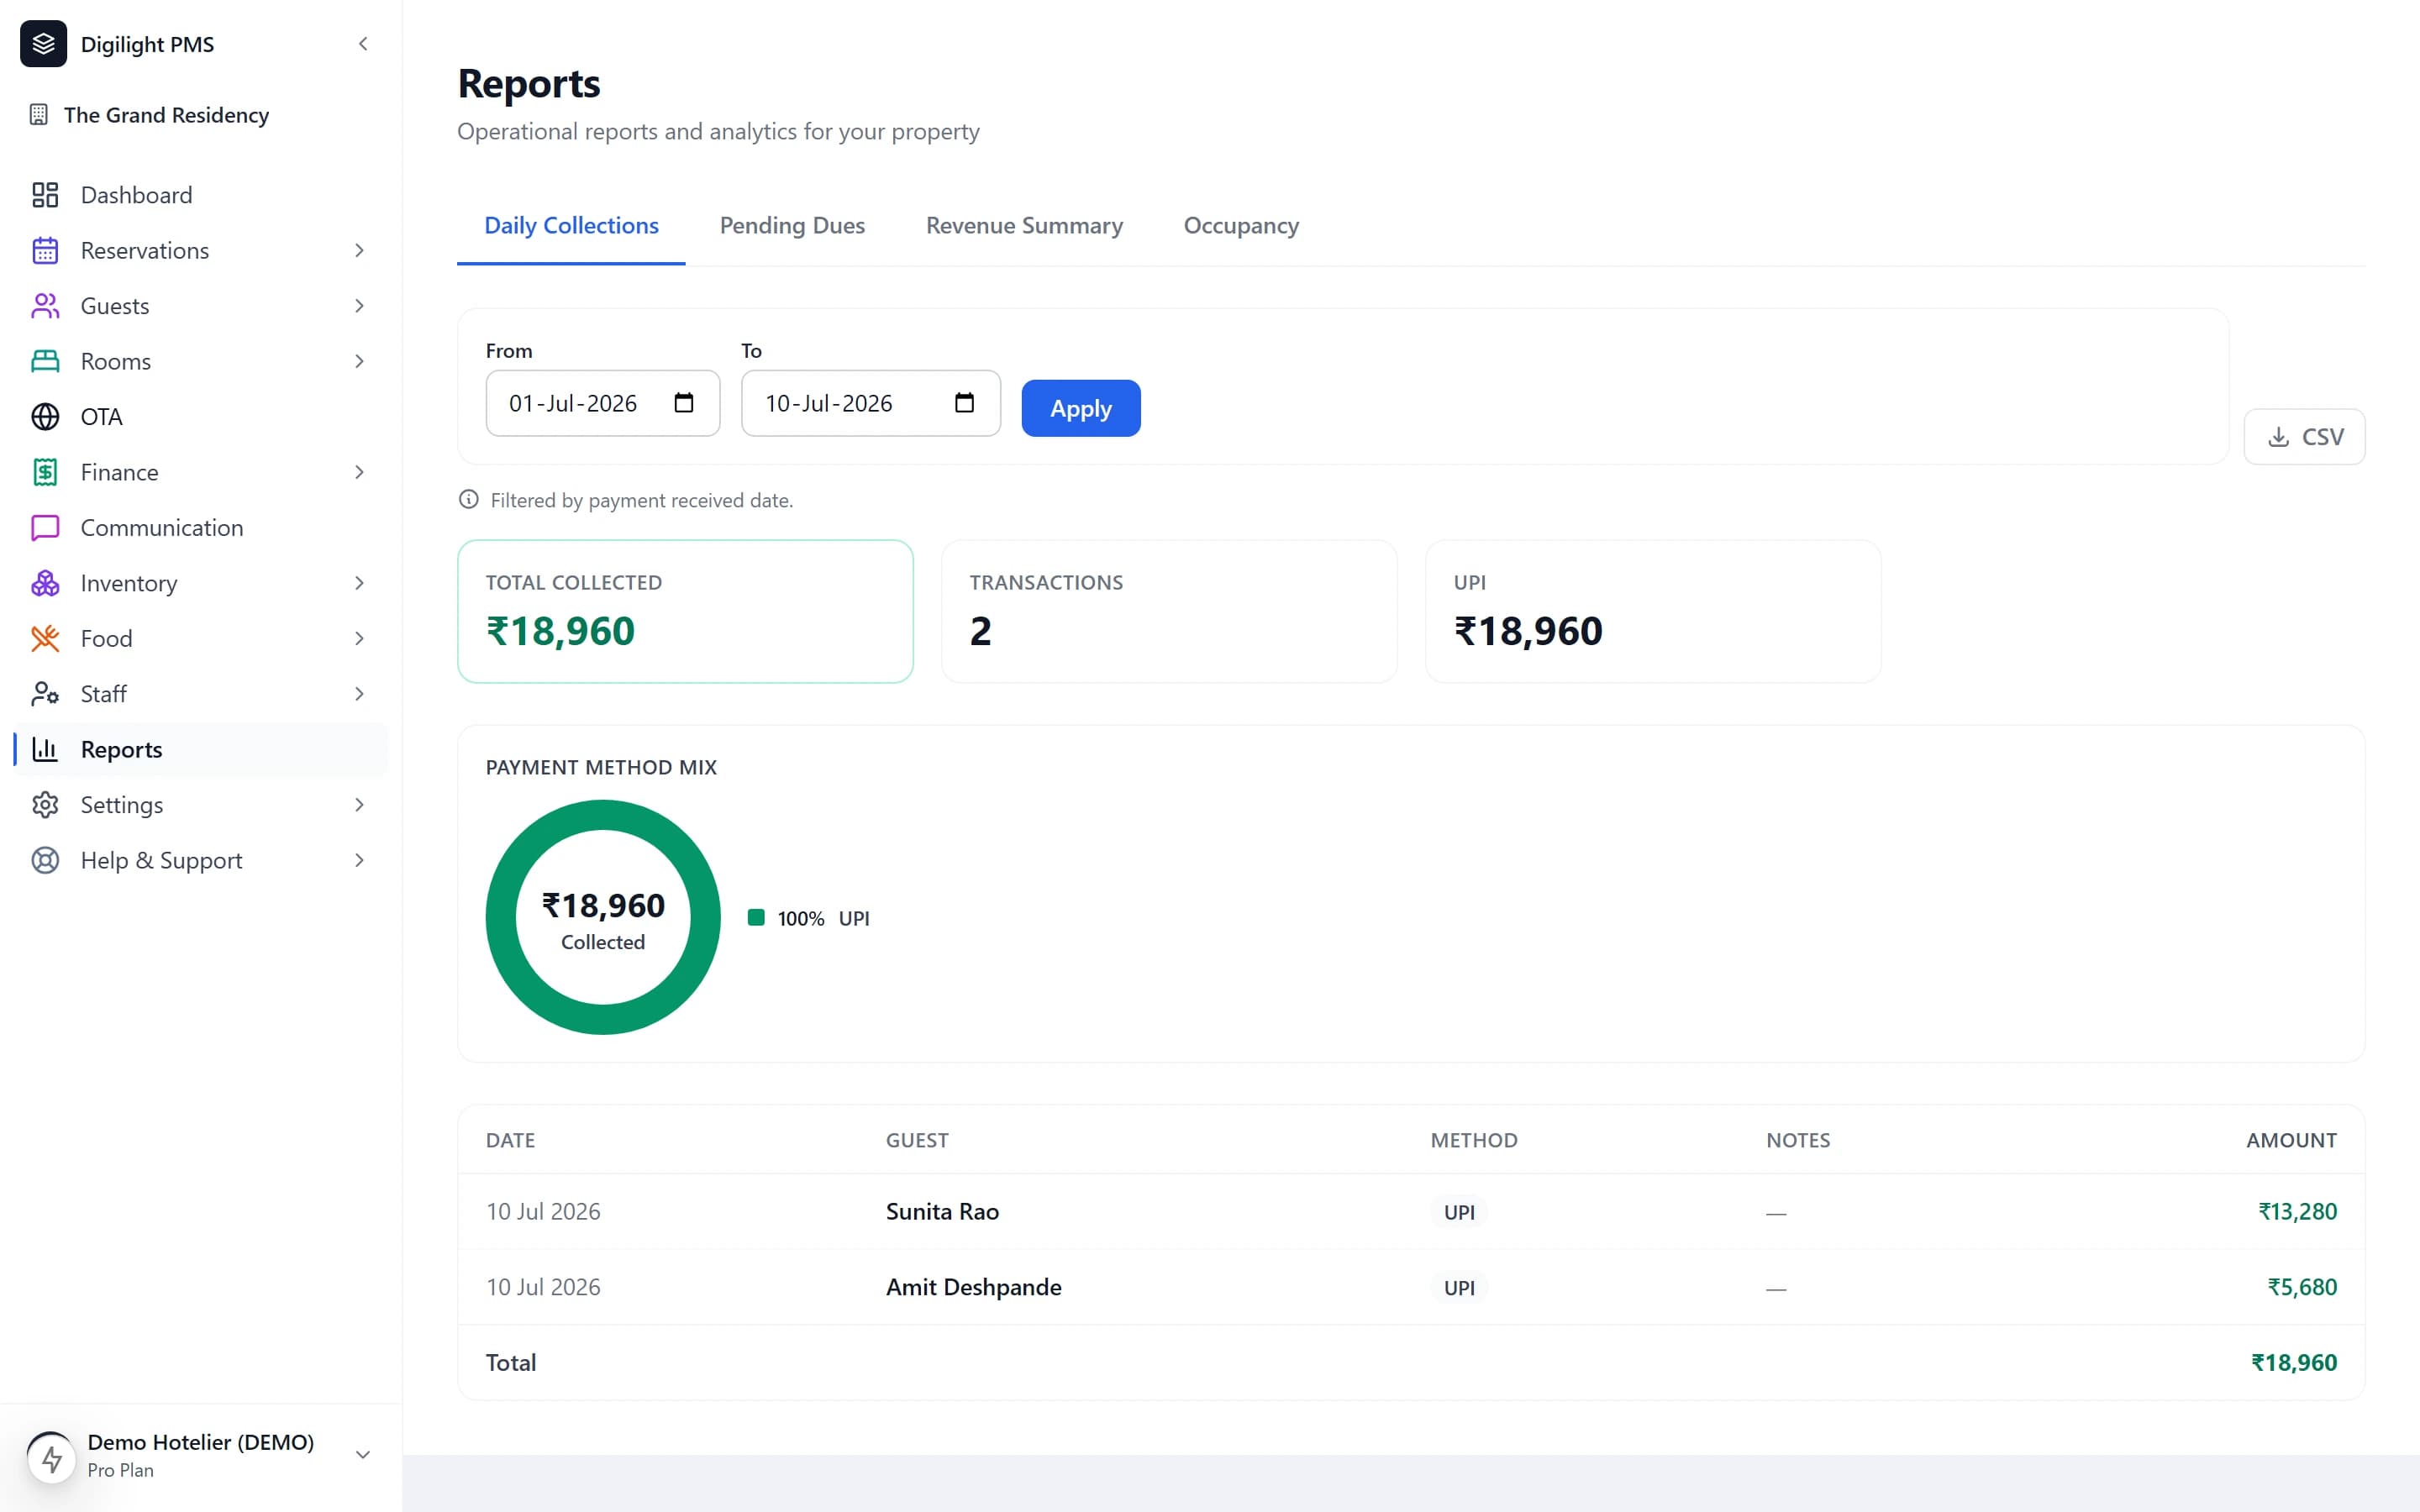Expand the Staff submenu chevron
Image resolution: width=2420 pixels, height=1512 pixels.
(359, 694)
